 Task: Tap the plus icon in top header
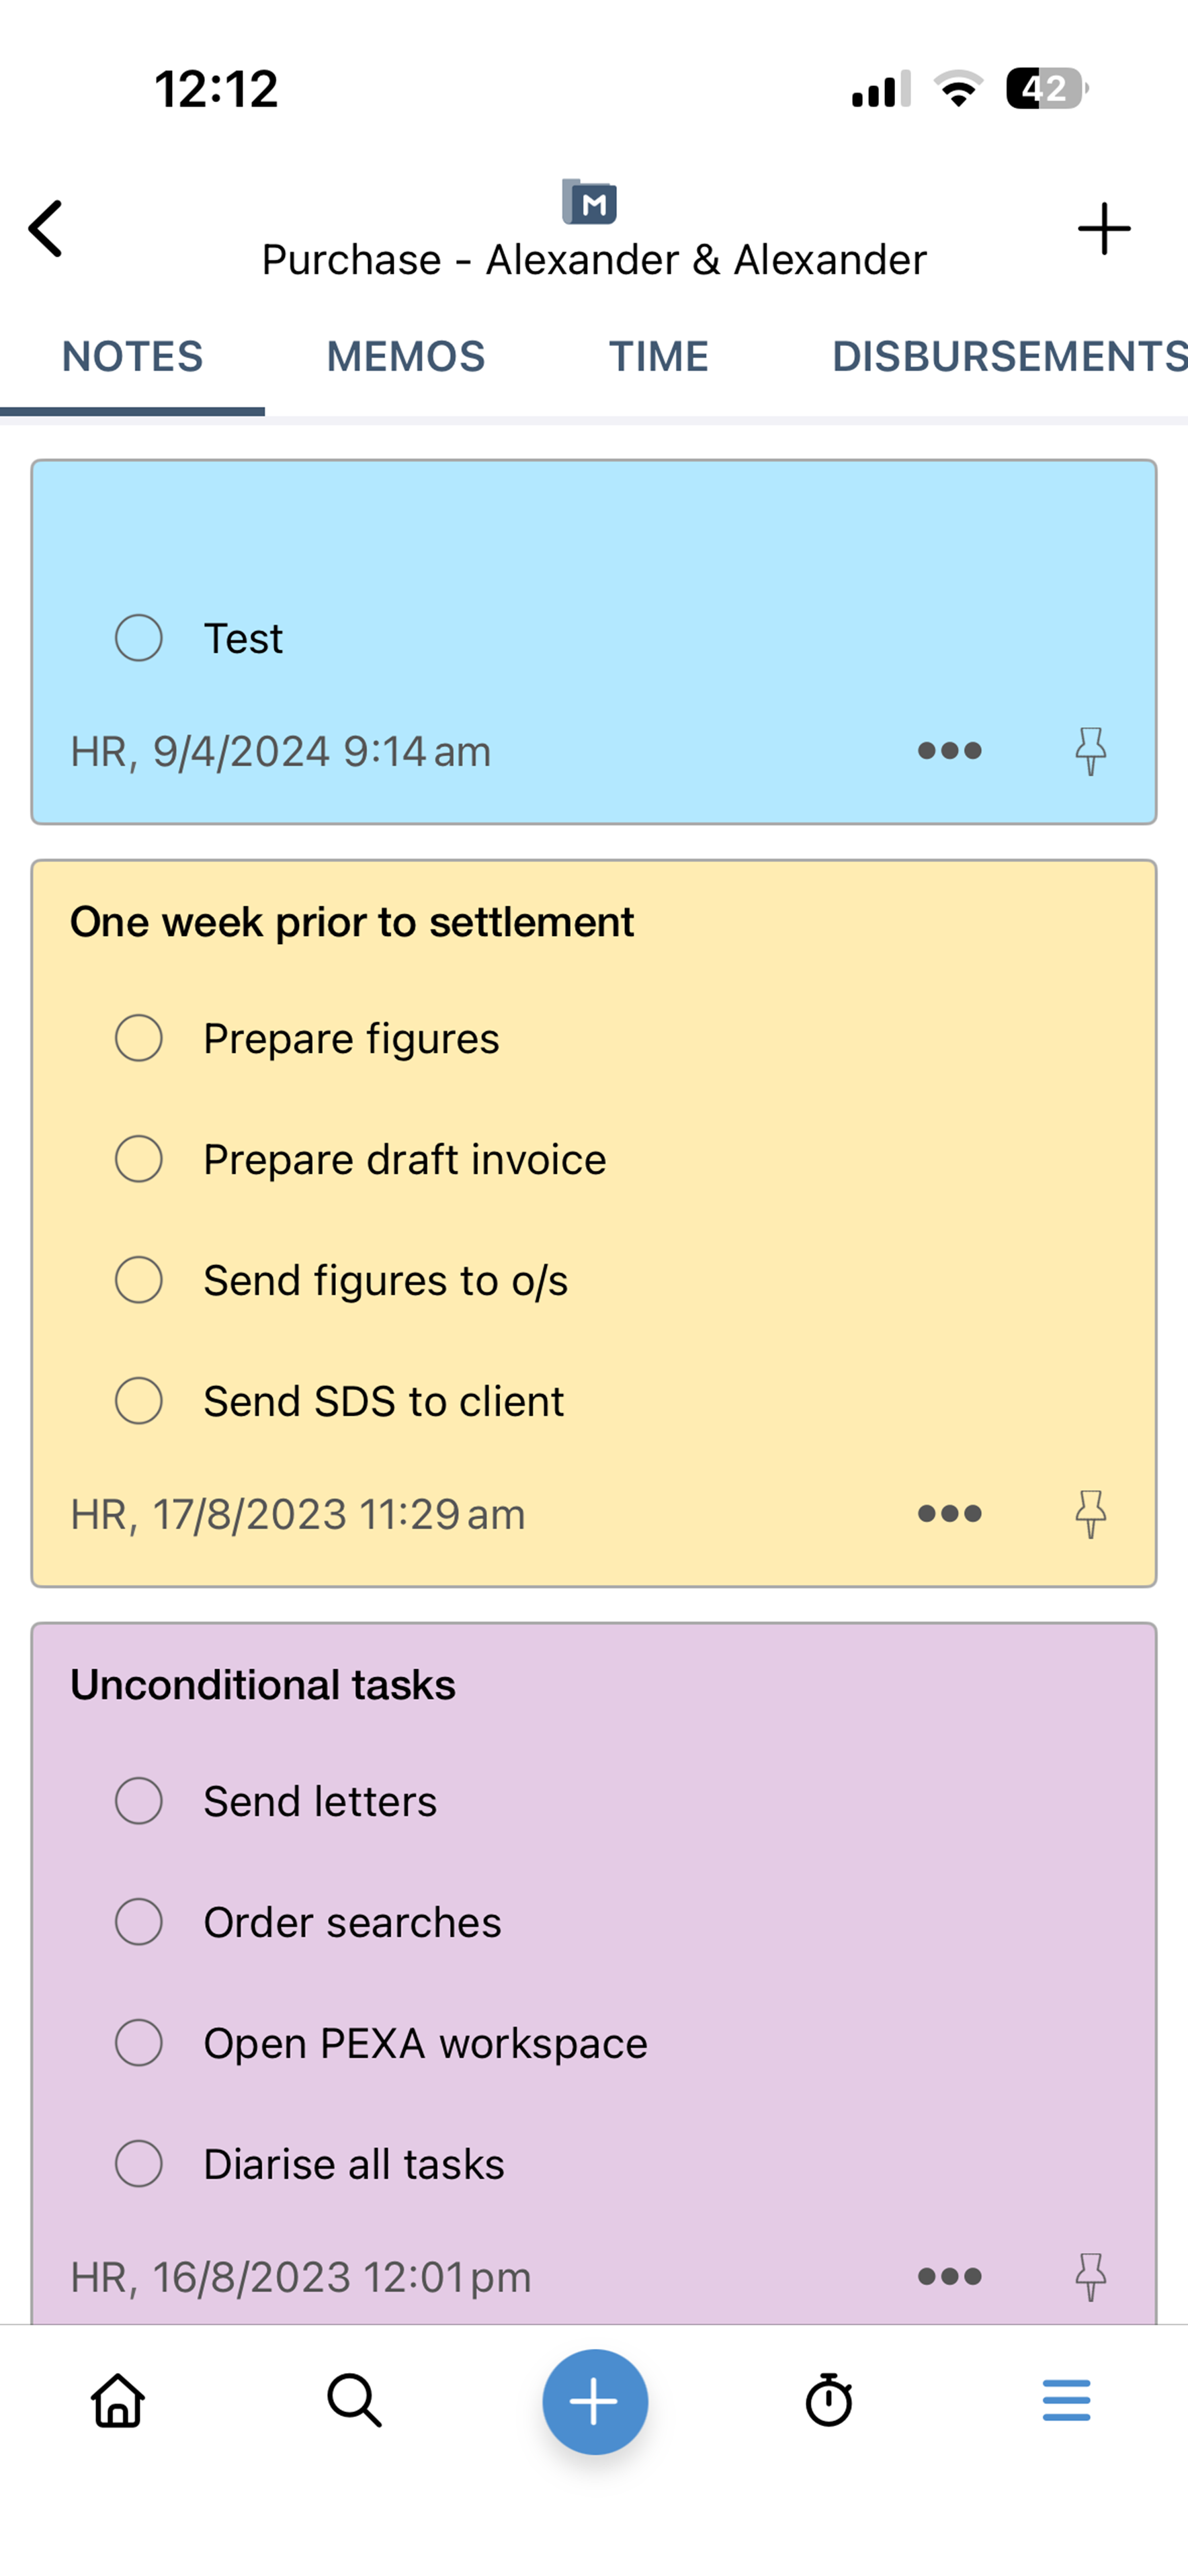coord(1104,229)
